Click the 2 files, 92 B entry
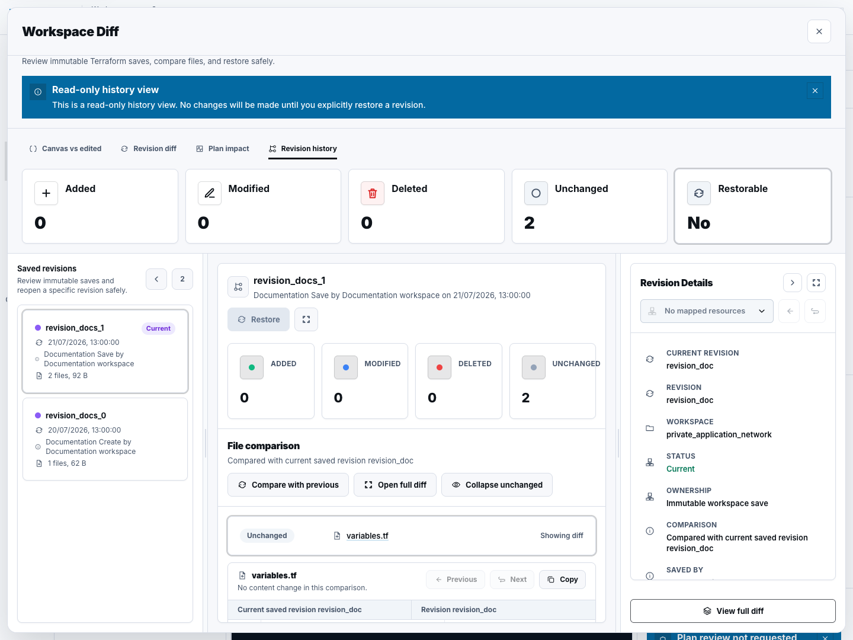 [68, 376]
